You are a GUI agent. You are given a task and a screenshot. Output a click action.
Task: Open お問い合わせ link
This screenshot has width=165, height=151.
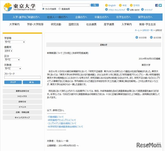135,10
